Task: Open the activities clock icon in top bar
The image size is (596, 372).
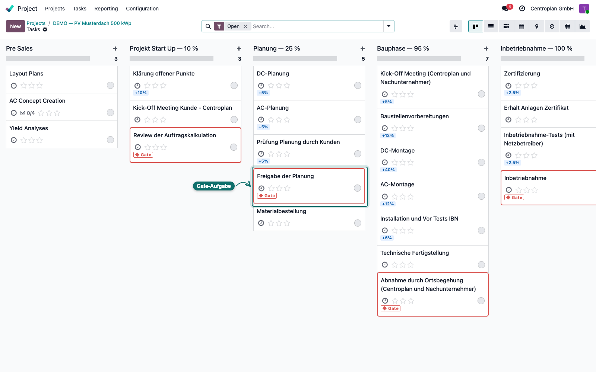Action: (x=522, y=9)
